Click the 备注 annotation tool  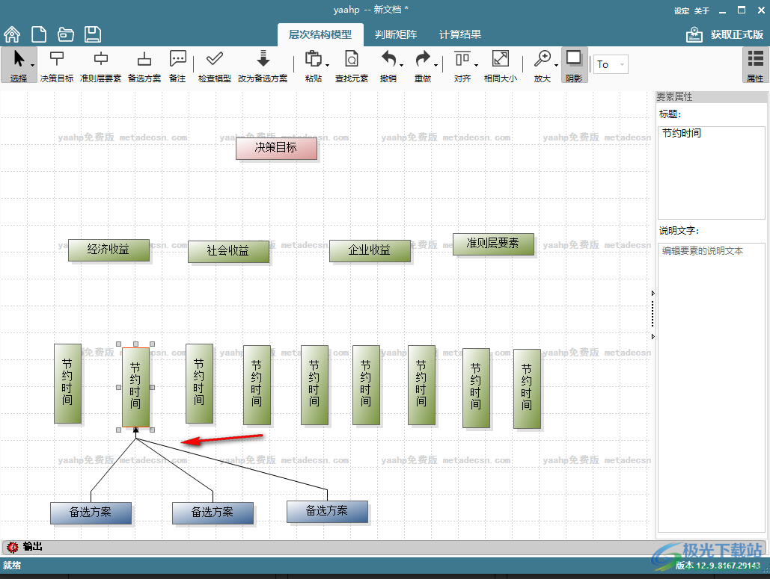coord(177,65)
